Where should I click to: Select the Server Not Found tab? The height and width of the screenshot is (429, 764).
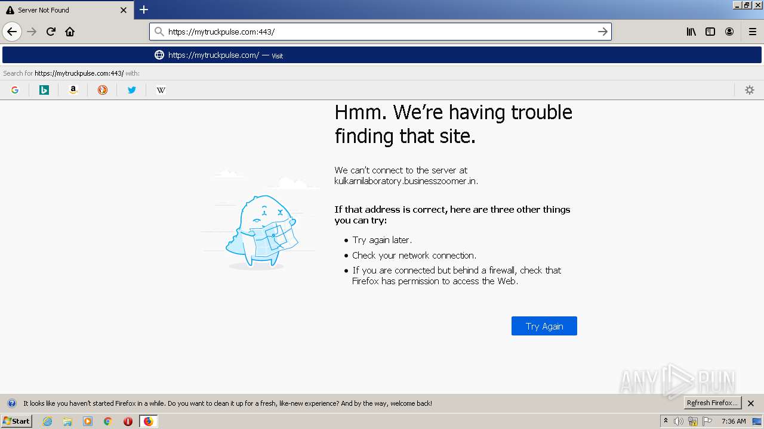pos(66,10)
